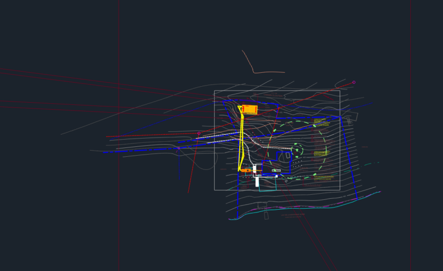This screenshot has height=271, width=443.
Task: Select the small white labeled box beside the blue enclosure
Action: pyautogui.click(x=276, y=171)
